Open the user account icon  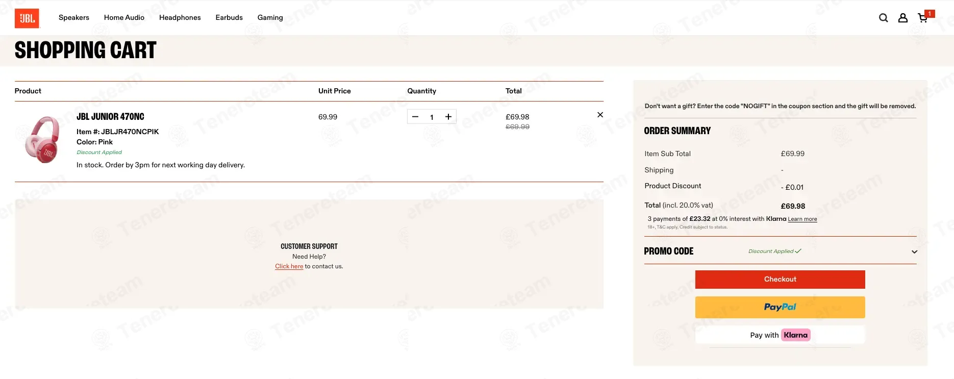(x=902, y=18)
